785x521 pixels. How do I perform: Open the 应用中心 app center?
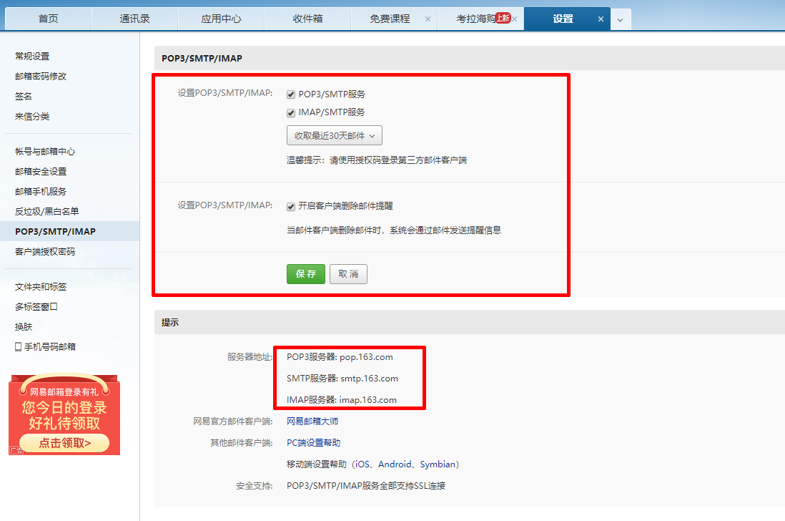pyautogui.click(x=221, y=19)
